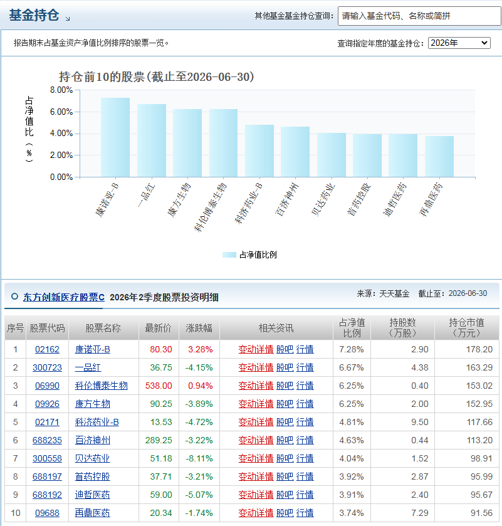Open 股吧 for 一品红 row

tap(285, 367)
